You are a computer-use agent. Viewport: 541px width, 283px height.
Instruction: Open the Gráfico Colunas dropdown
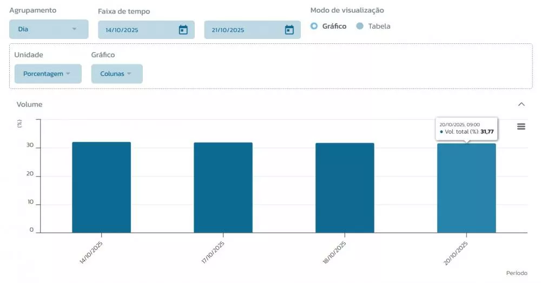pyautogui.click(x=116, y=74)
